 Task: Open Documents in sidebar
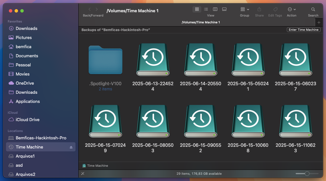tap(41, 56)
